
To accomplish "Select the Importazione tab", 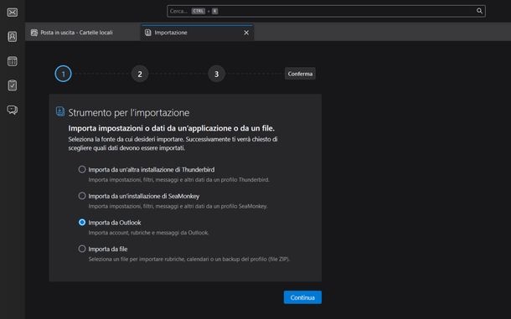I will [197, 33].
